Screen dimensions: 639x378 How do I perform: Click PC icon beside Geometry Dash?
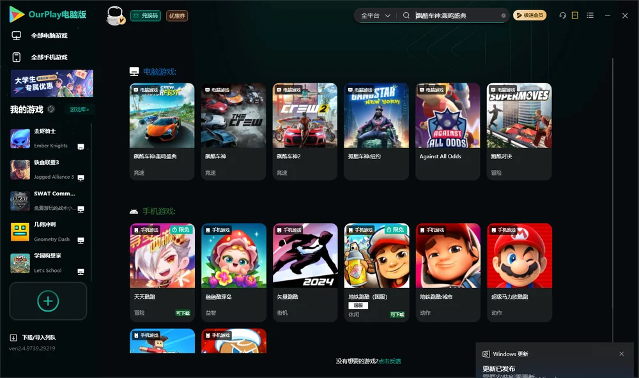pos(81,240)
